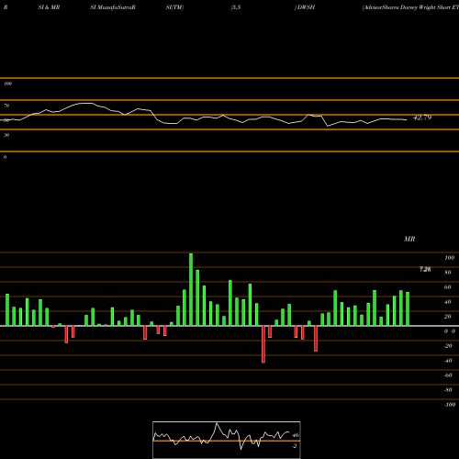Click the 30 level label of the RSI panel

pyautogui.click(x=6, y=135)
